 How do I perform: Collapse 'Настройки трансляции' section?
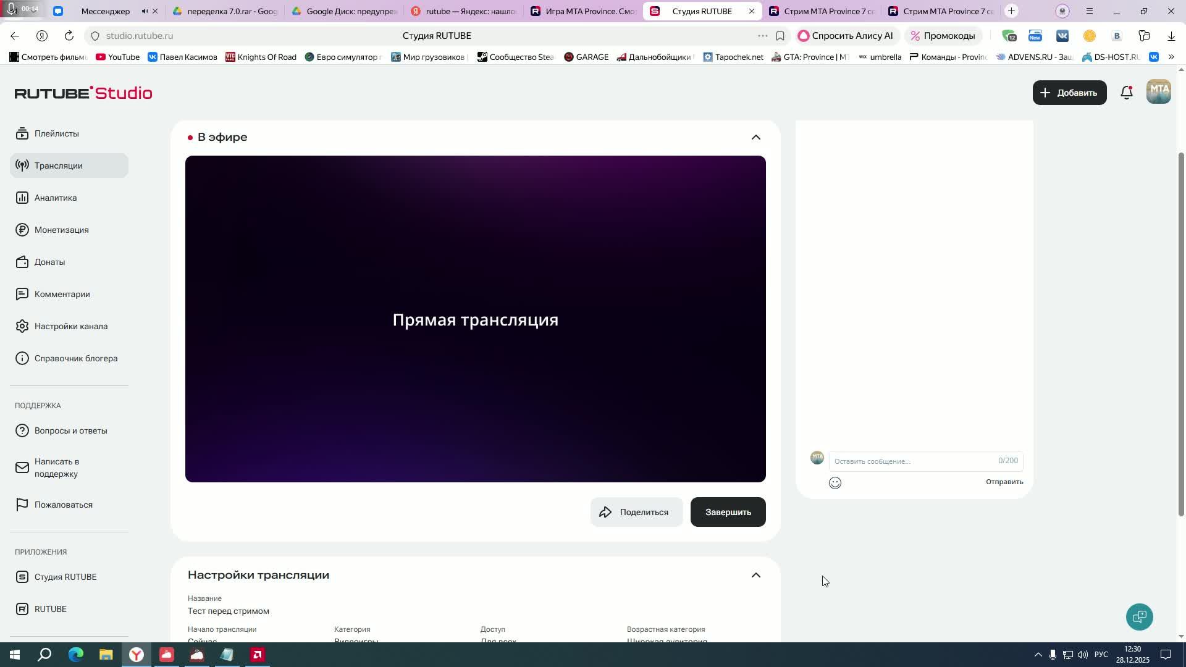pyautogui.click(x=755, y=575)
